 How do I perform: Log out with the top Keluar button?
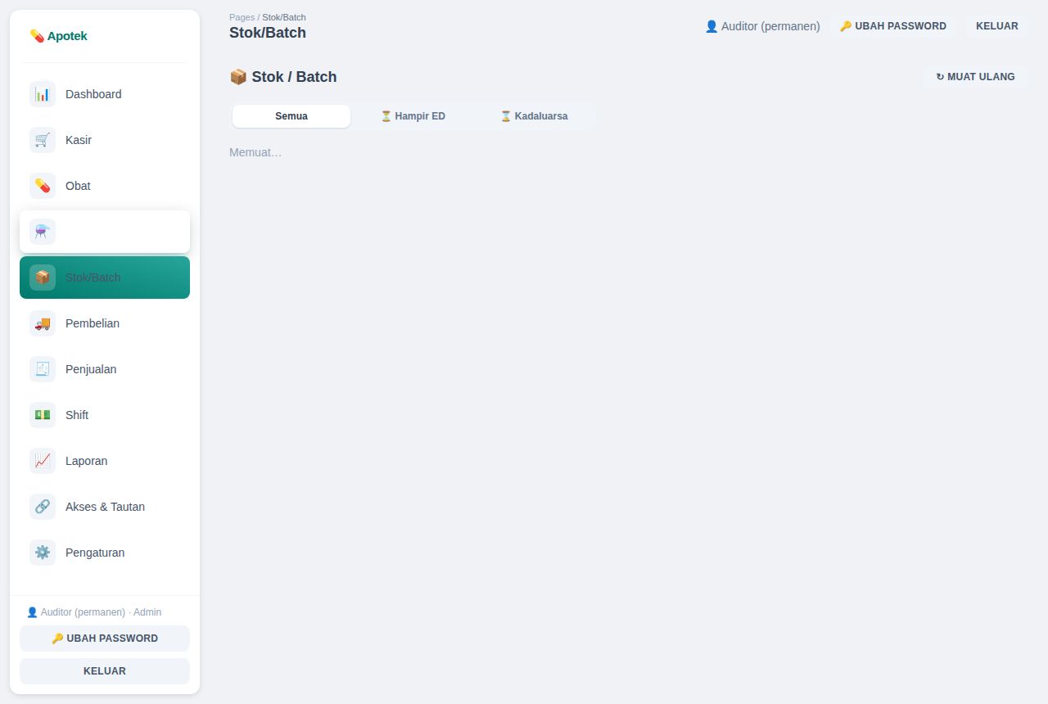click(997, 26)
